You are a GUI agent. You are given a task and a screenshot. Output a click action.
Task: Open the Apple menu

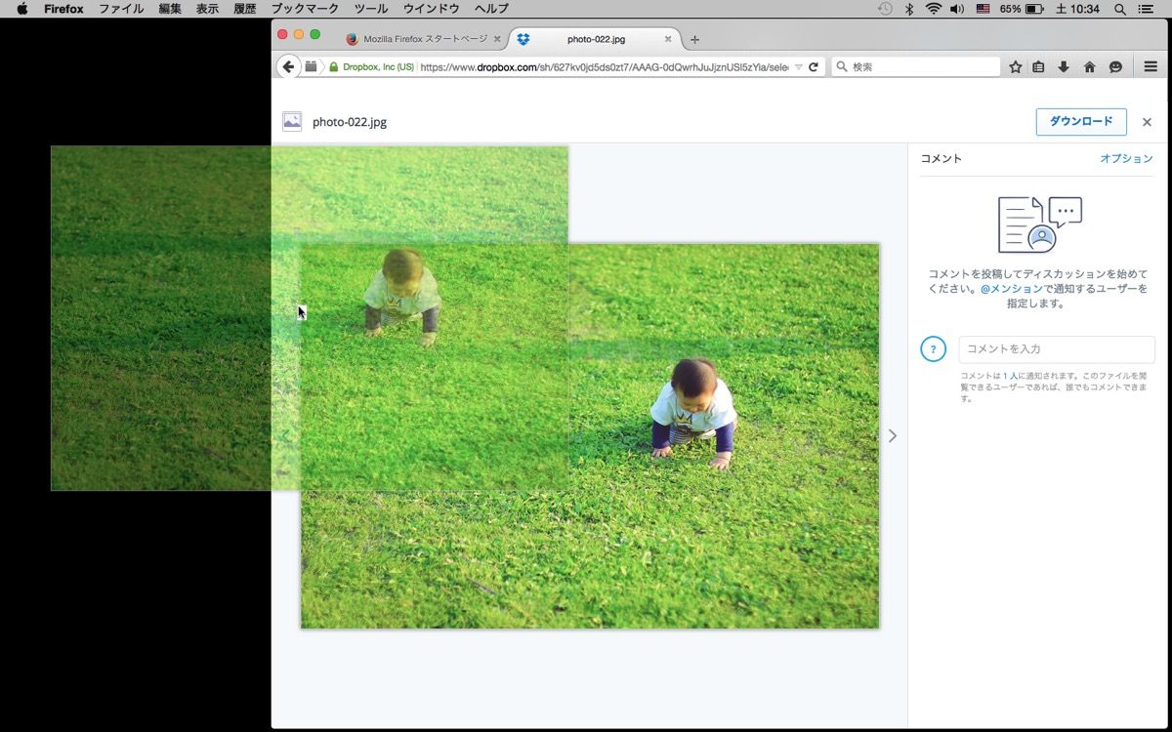point(21,9)
